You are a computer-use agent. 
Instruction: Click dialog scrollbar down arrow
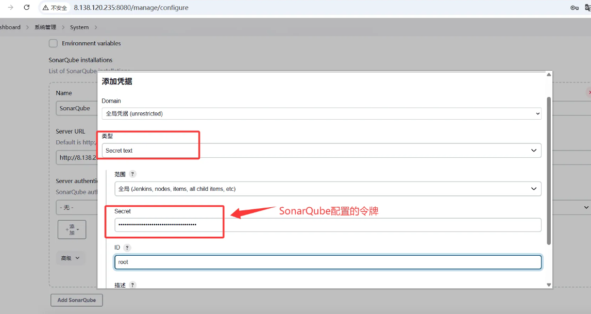point(549,285)
